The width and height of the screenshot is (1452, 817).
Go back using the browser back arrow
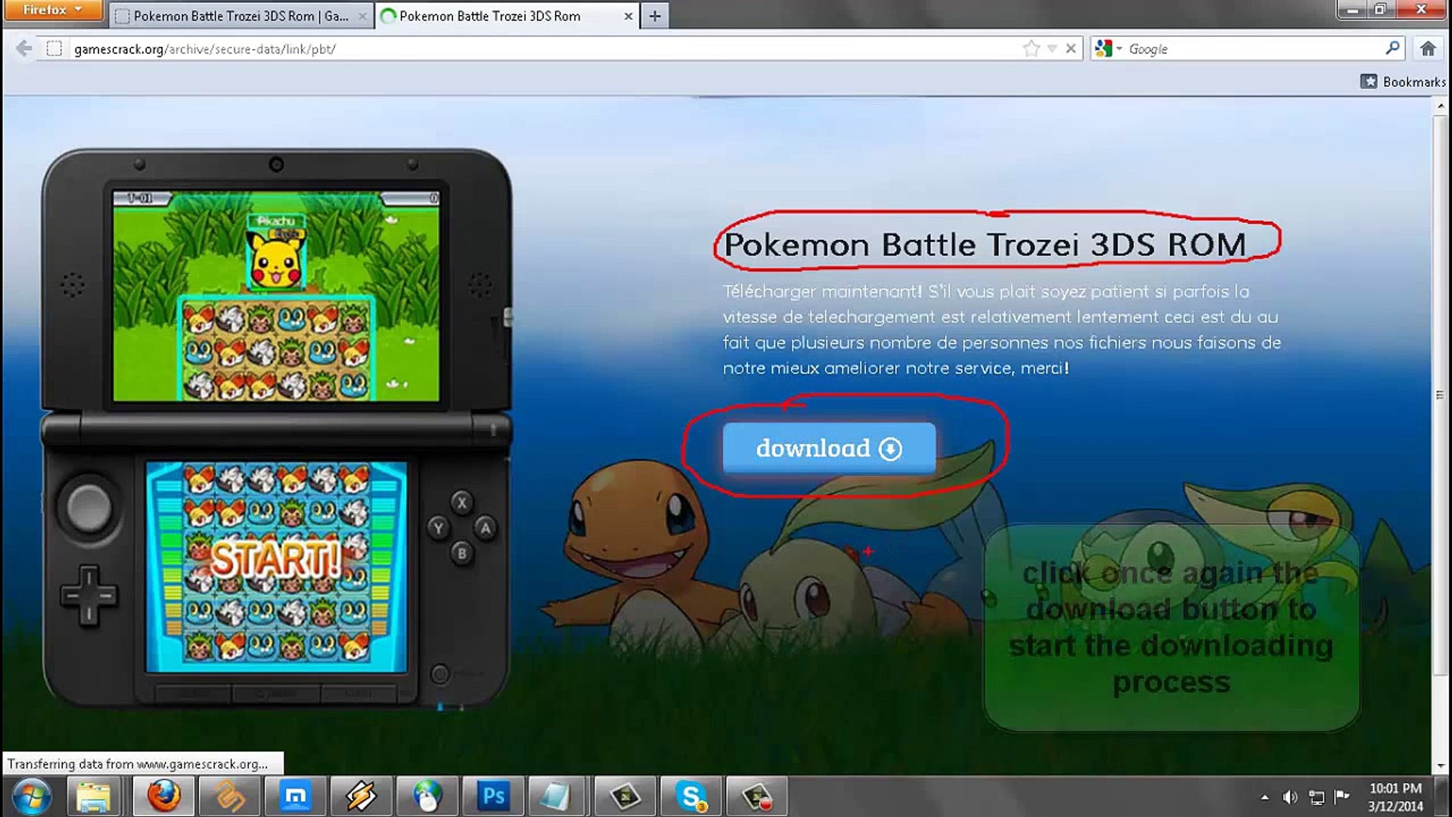[x=23, y=48]
